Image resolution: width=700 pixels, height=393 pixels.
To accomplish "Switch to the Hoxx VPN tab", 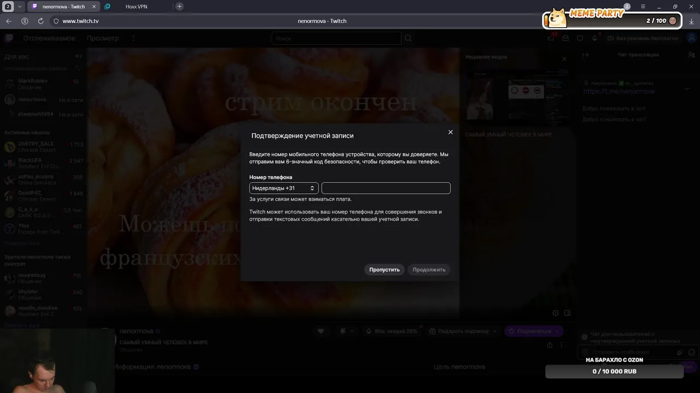I will [136, 7].
